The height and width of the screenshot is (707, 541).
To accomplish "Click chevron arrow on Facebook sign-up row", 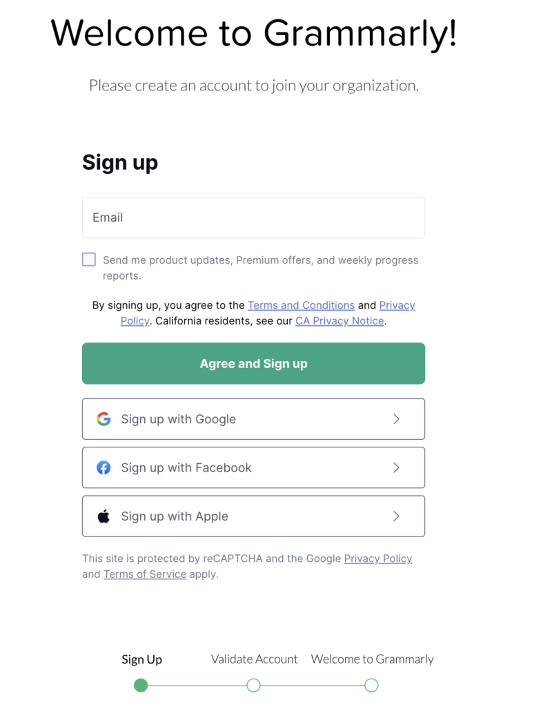I will [396, 468].
